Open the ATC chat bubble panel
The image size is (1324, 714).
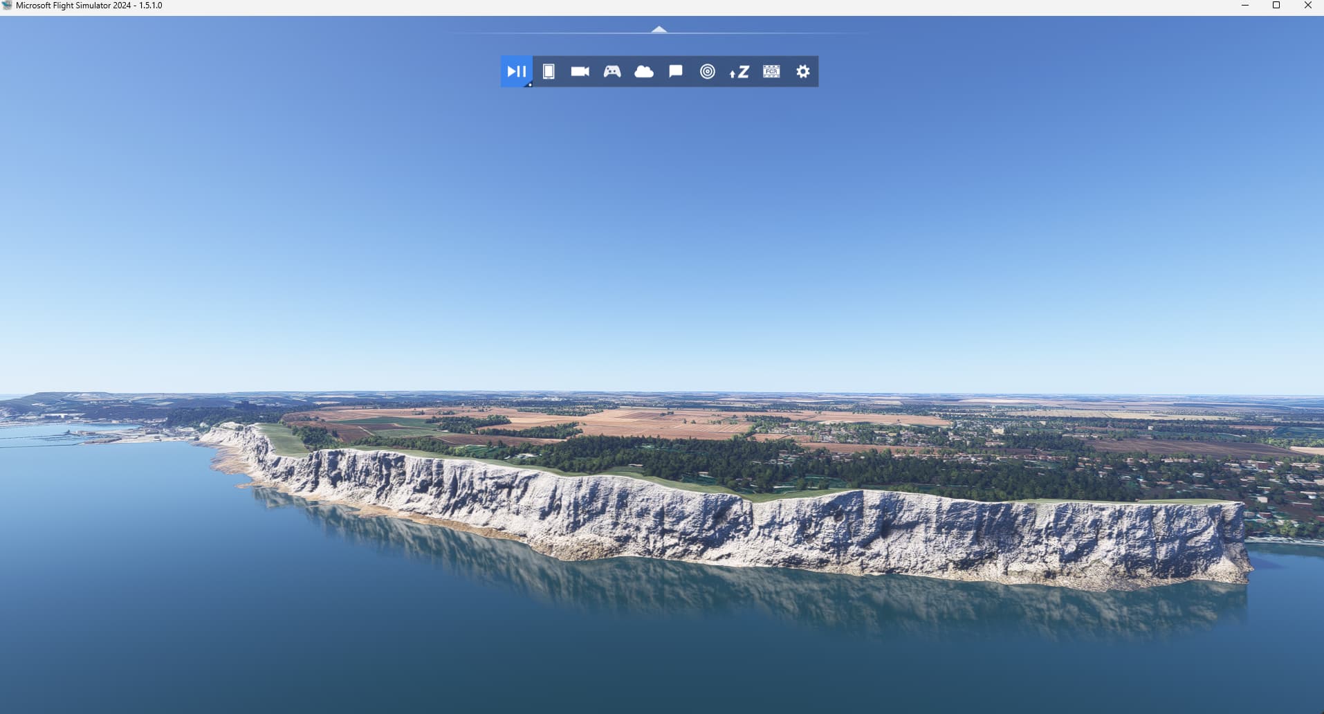pyautogui.click(x=676, y=71)
